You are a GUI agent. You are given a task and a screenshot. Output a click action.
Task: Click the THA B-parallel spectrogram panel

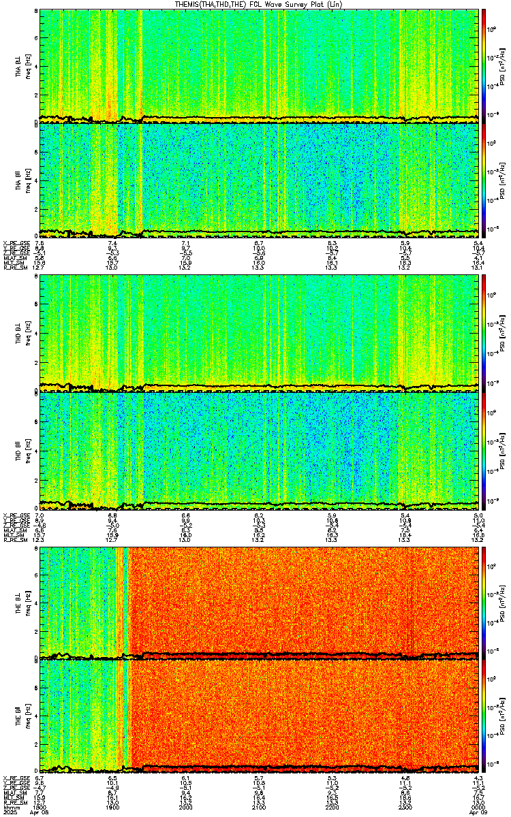259,180
